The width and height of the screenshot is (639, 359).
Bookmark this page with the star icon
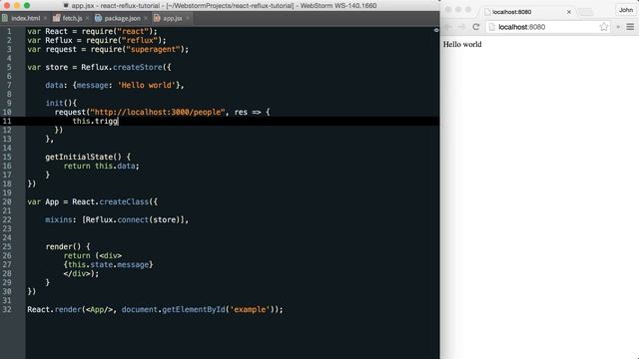(603, 27)
